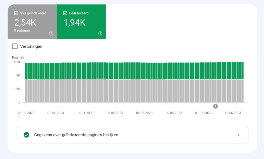Click the annotation marker numbered 1

click(215, 106)
